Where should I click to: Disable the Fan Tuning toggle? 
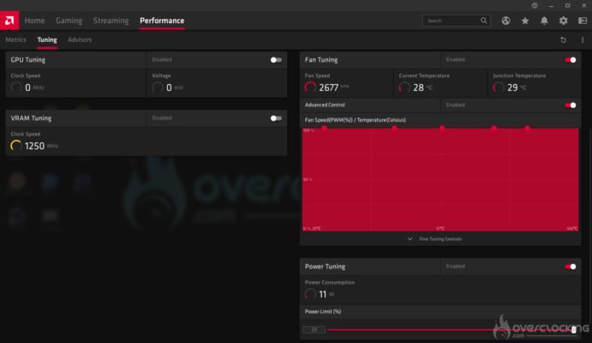click(x=570, y=60)
